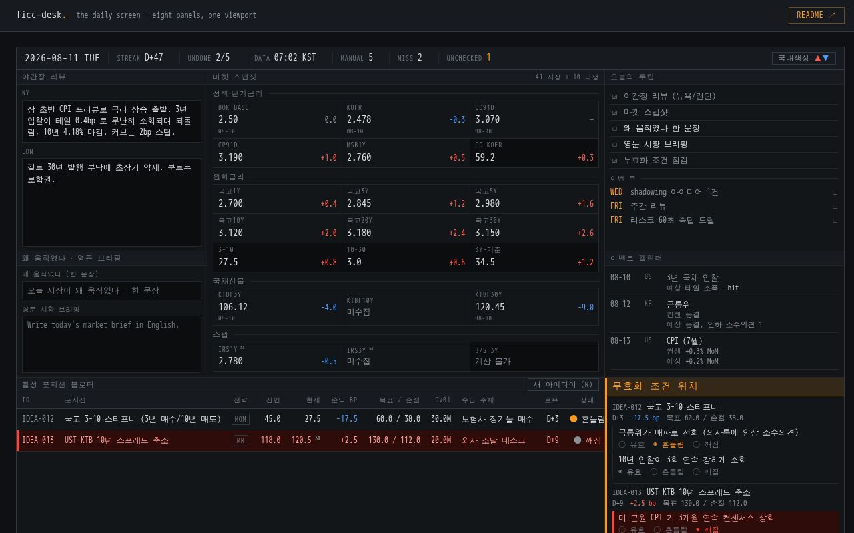Click the KTBF3Y 106.12 futures cell
This screenshot has width=854, height=533.
(278, 307)
